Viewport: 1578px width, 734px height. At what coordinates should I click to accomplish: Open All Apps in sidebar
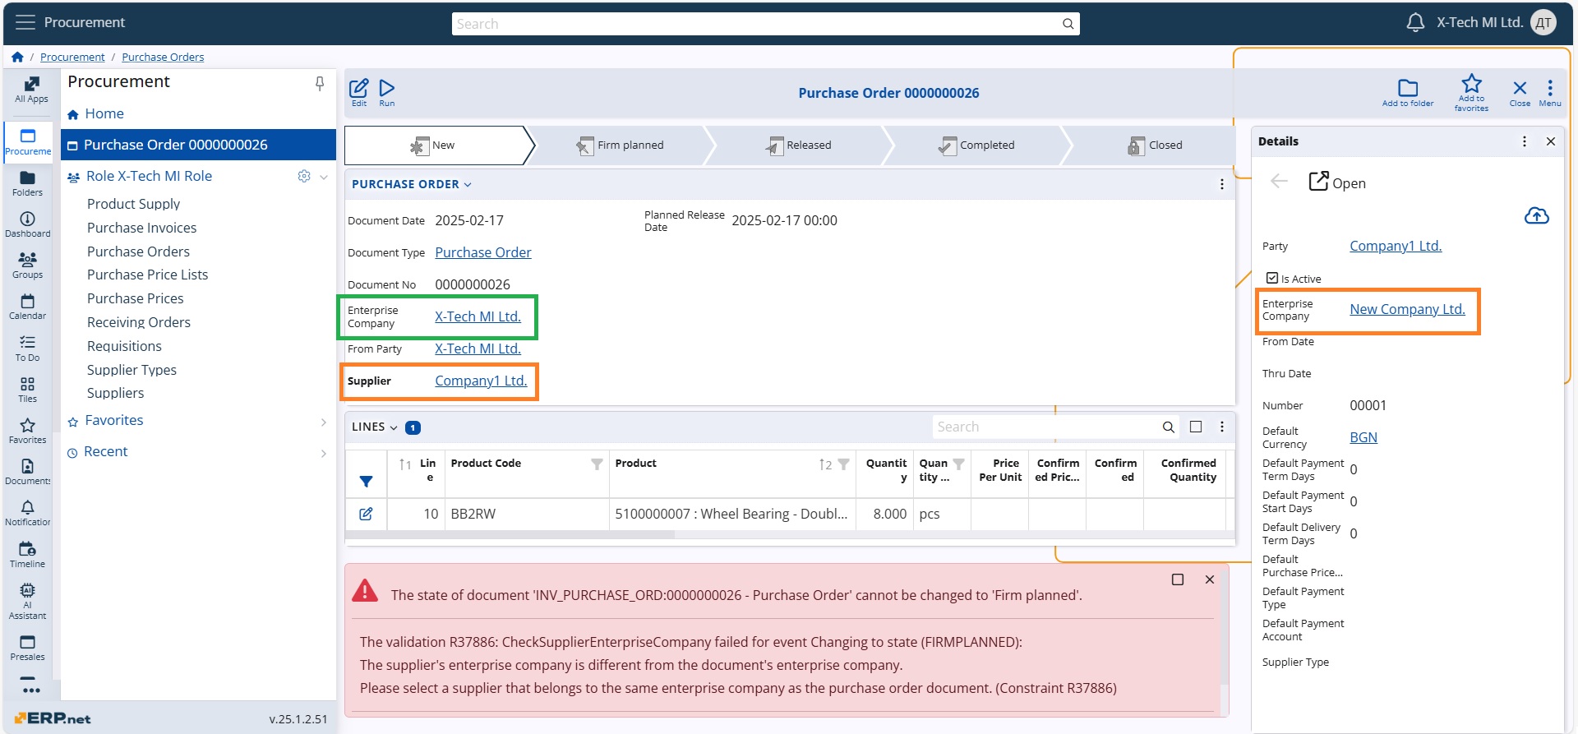click(x=31, y=90)
